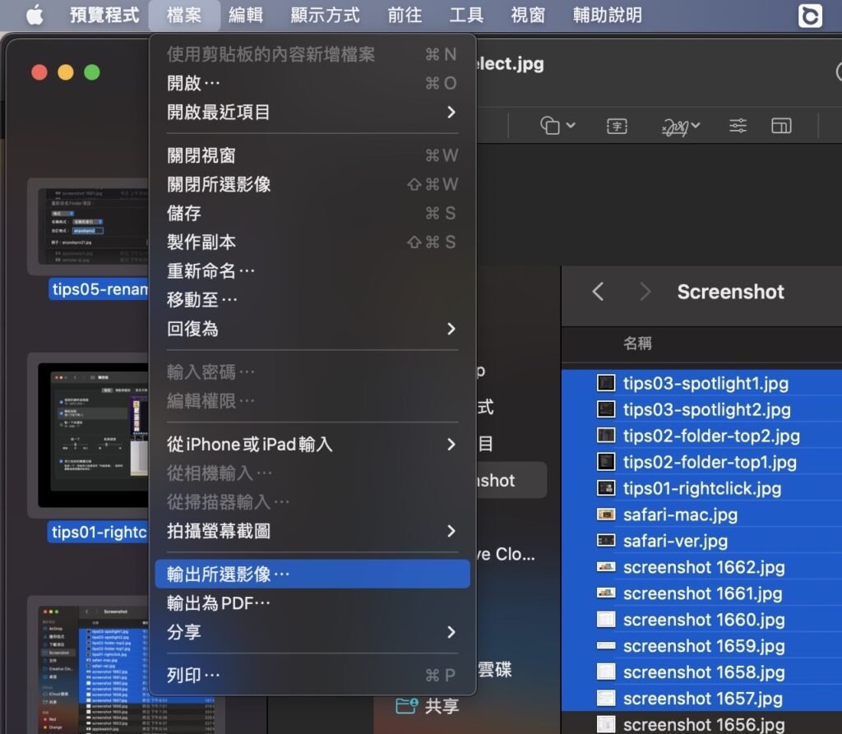Image resolution: width=842 pixels, height=734 pixels.
Task: Click the Adjust Size toolbar icon
Action: pyautogui.click(x=781, y=127)
